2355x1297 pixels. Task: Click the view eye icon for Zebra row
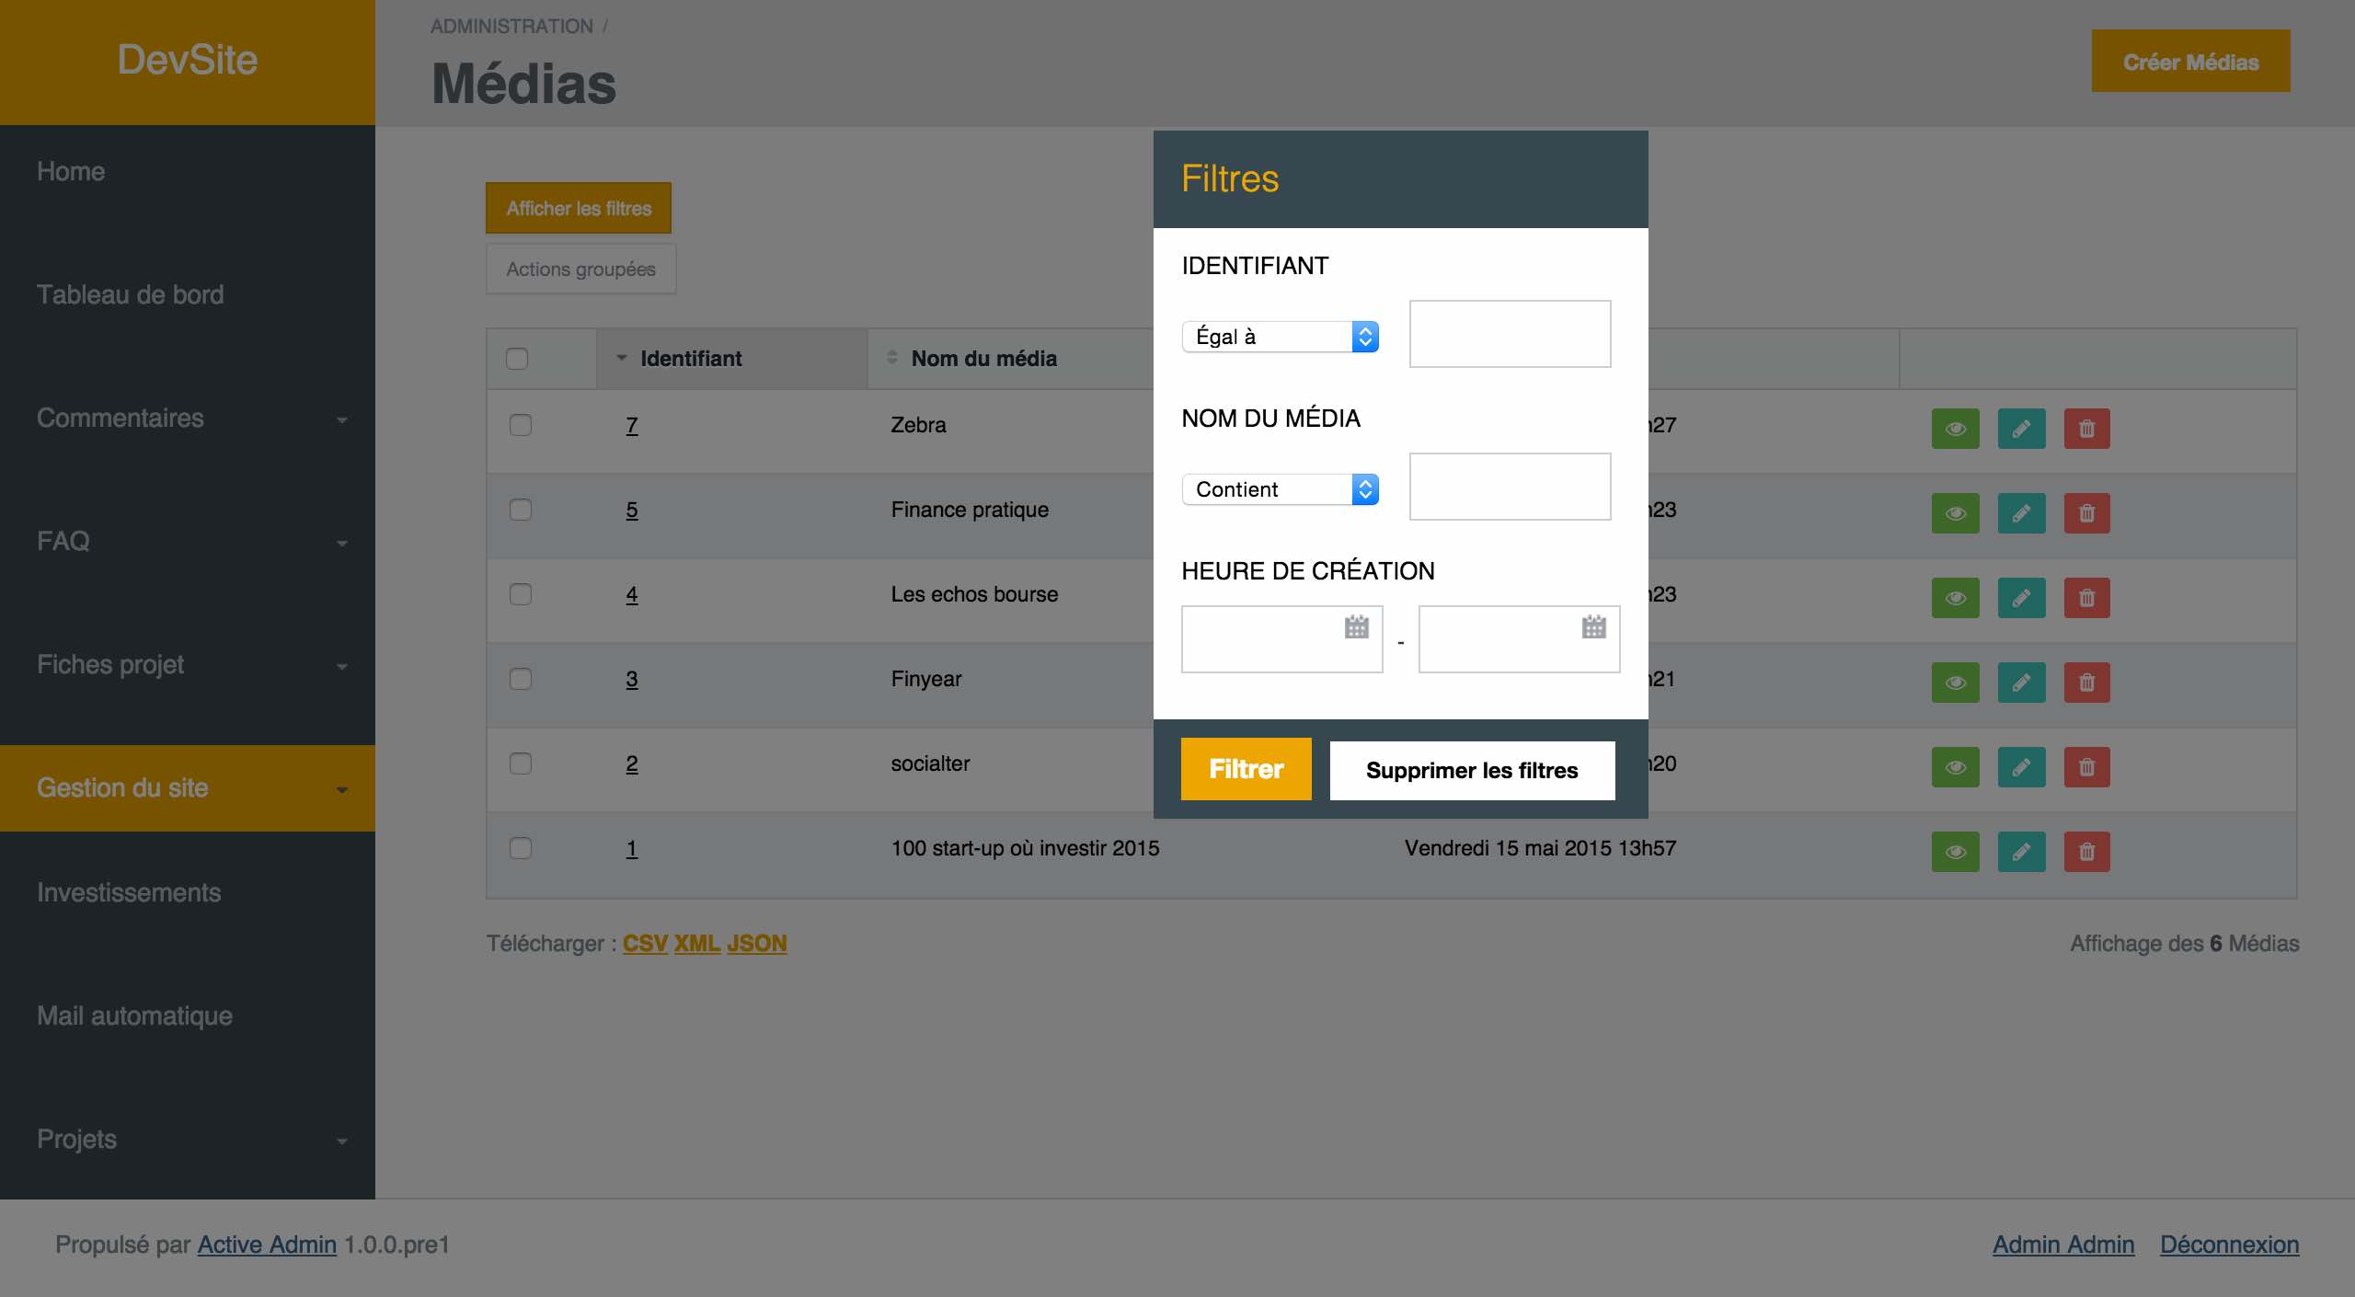[x=1955, y=429]
